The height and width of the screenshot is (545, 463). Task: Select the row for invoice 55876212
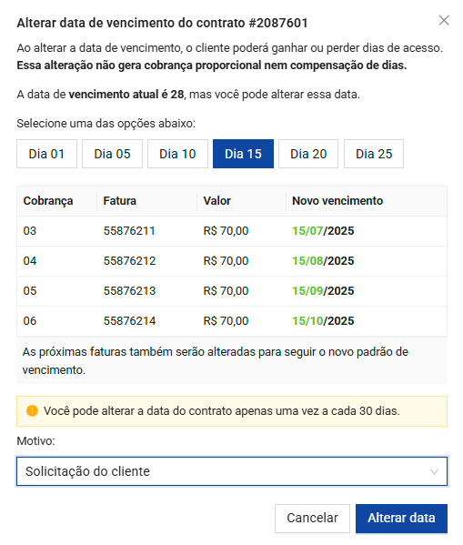(232, 261)
